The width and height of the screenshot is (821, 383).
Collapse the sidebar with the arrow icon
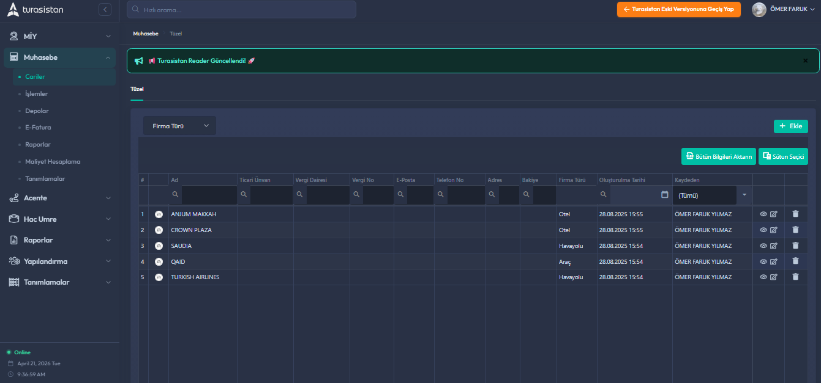point(105,10)
